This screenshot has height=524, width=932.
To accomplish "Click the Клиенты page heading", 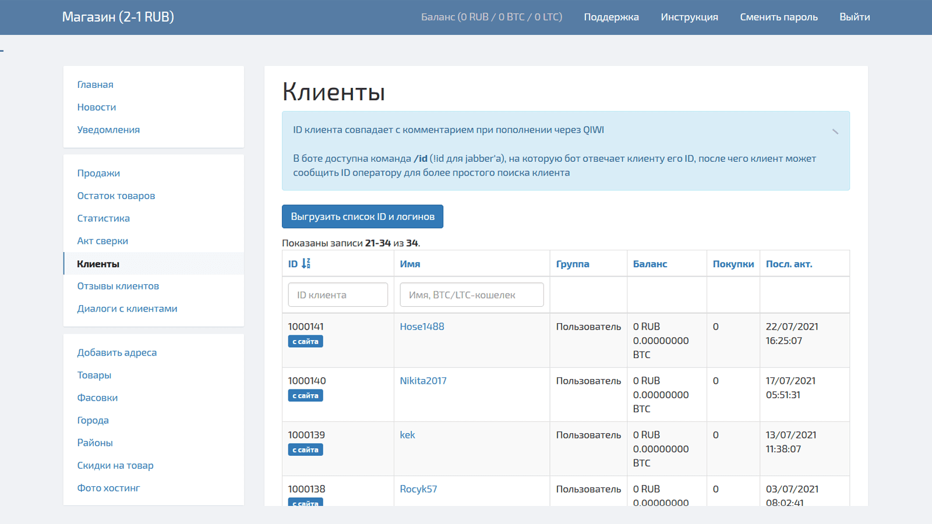I will [x=334, y=92].
